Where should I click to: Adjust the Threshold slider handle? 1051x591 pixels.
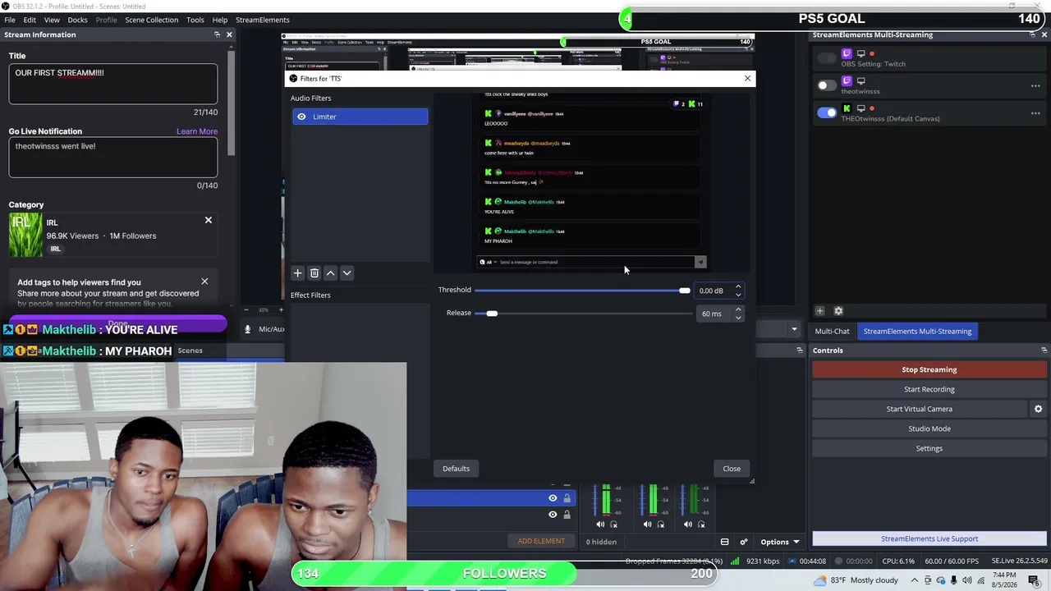[x=685, y=291]
